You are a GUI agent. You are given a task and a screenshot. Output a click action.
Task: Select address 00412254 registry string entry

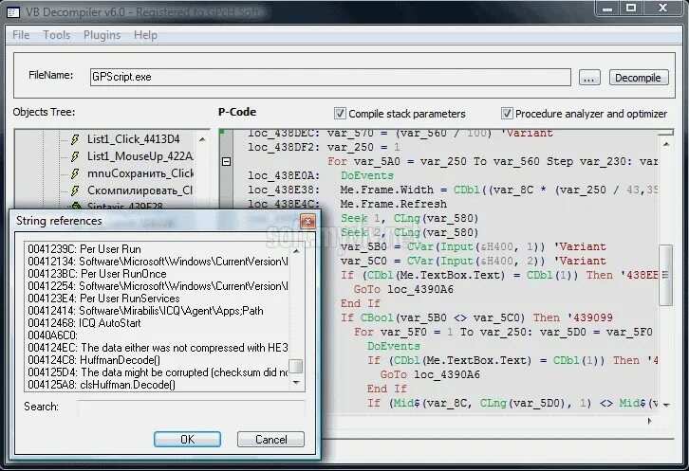point(158,286)
